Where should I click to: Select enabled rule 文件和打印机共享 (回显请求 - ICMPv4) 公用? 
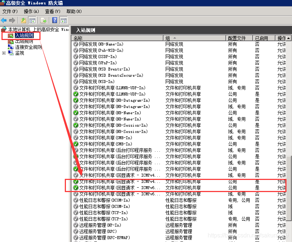click(x=120, y=181)
